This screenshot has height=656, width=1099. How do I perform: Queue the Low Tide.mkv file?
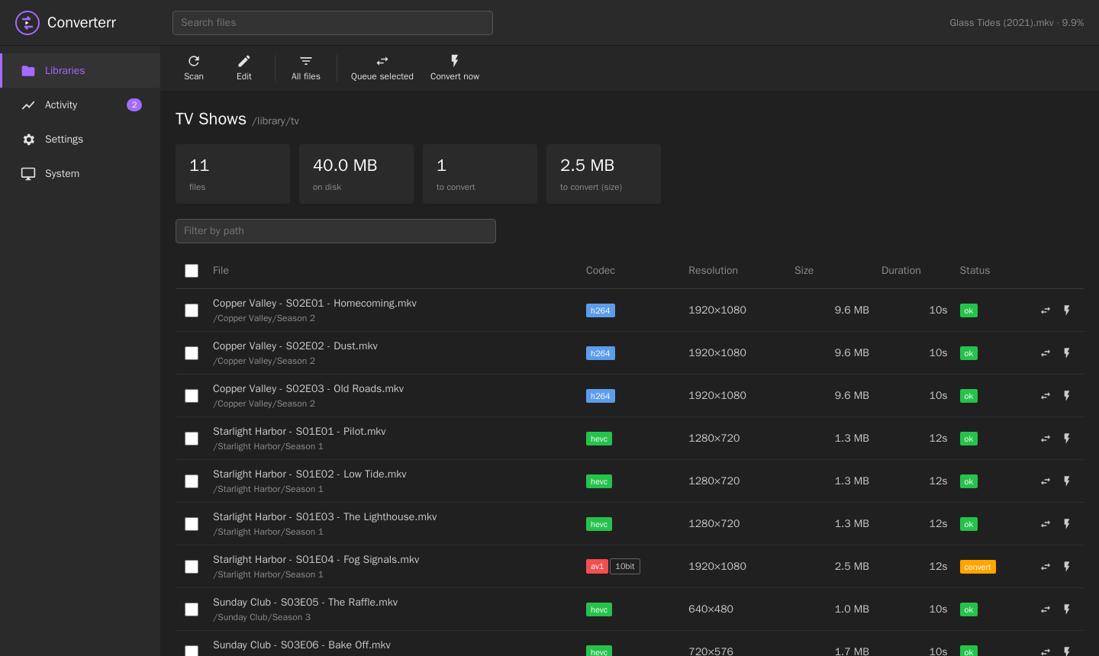click(x=1046, y=481)
